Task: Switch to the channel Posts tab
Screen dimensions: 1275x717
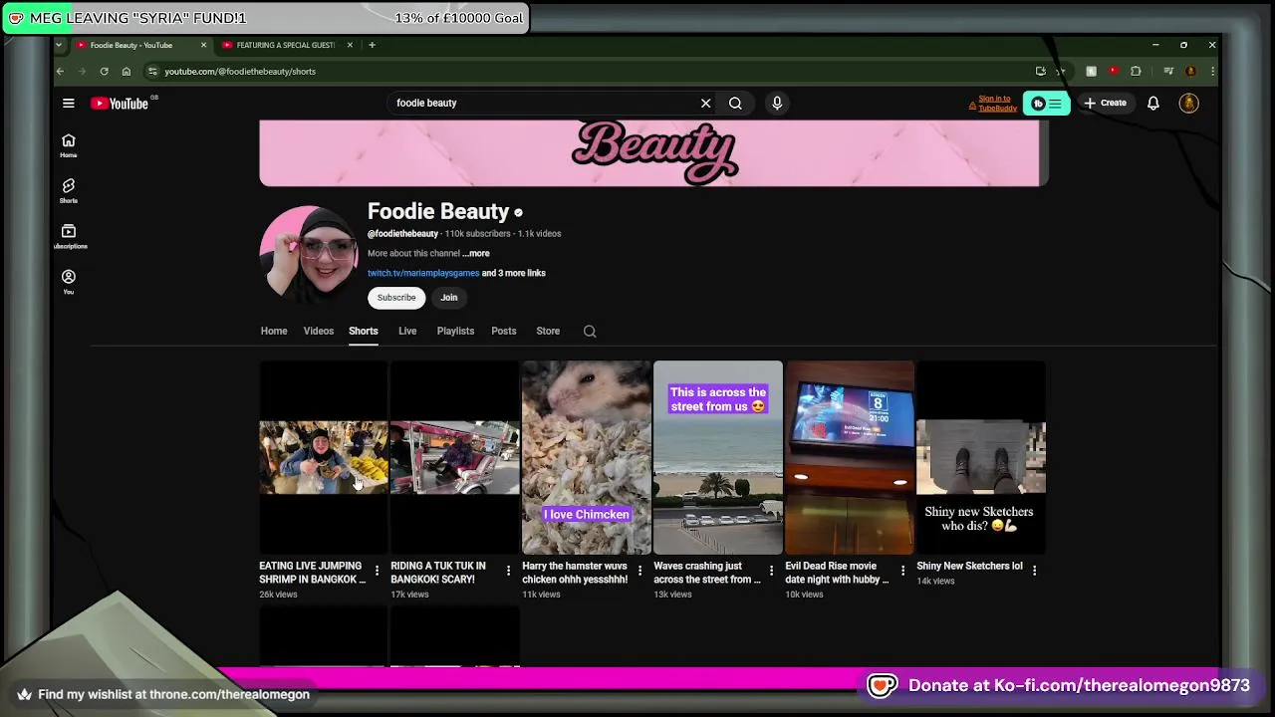Action: tap(504, 331)
